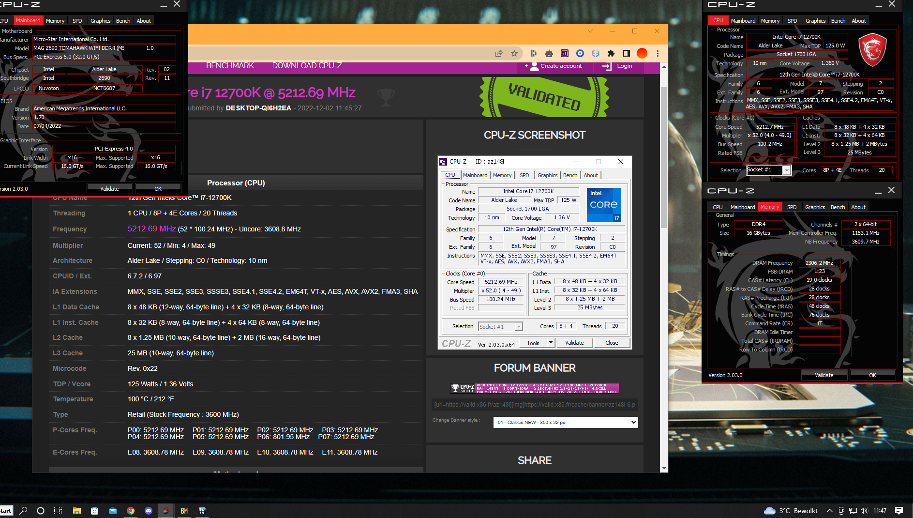This screenshot has height=518, width=913.
Task: Click the tab search chevron in Chrome title bar
Action: tap(590, 31)
